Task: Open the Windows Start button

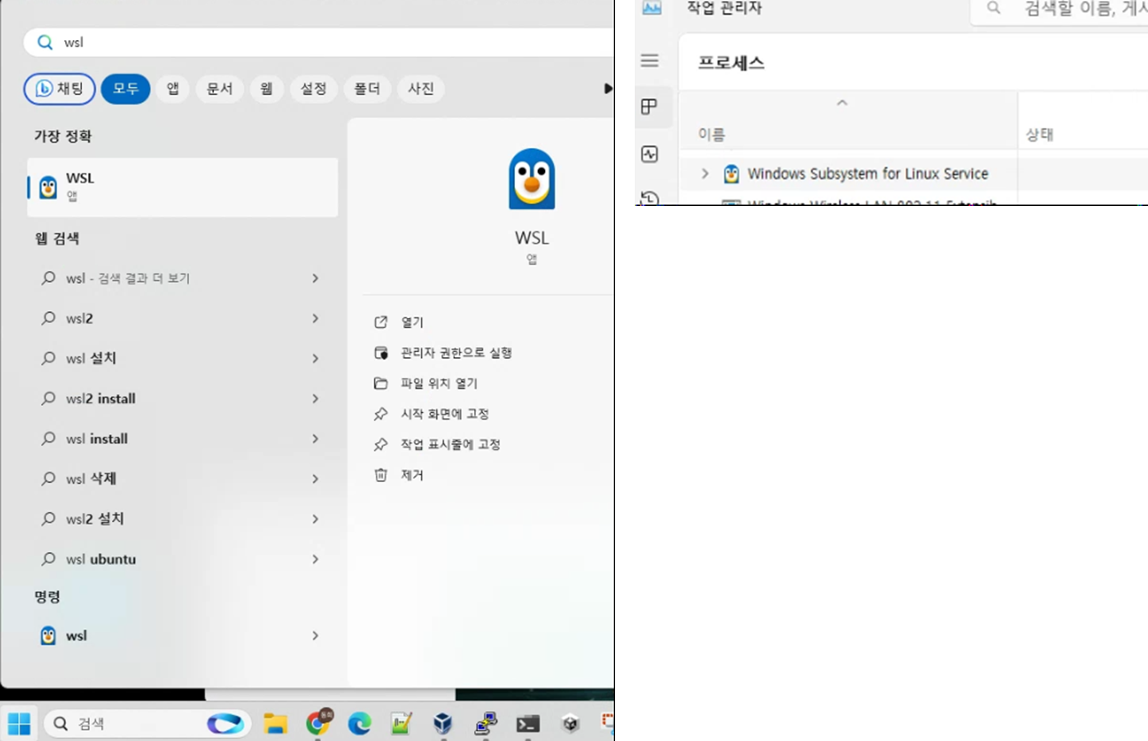Action: [19, 724]
